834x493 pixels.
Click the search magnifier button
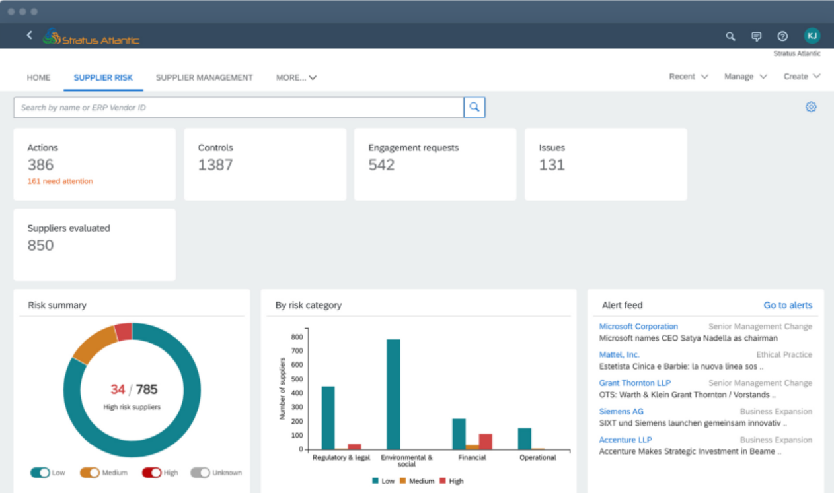(474, 107)
